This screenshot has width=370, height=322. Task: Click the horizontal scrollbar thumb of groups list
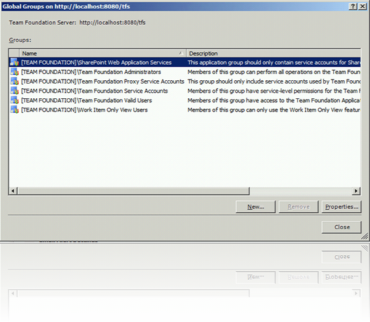point(133,191)
